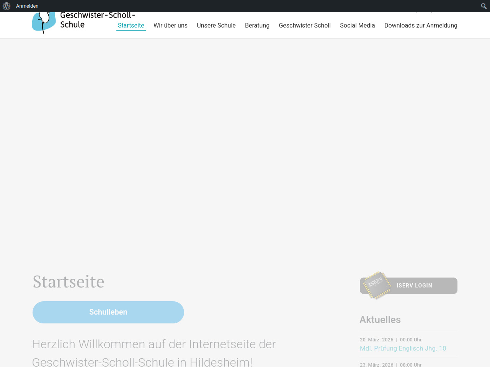Click the ISERV chip icon
This screenshot has height=367, width=490.
coord(377,285)
